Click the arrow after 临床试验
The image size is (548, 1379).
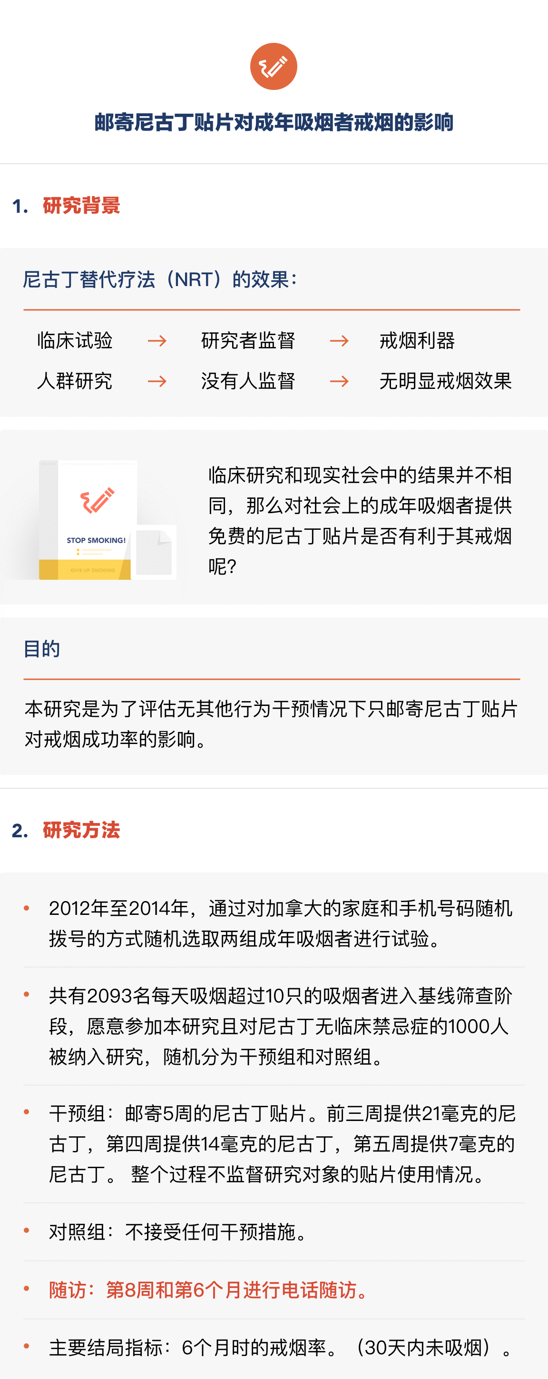pyautogui.click(x=157, y=341)
